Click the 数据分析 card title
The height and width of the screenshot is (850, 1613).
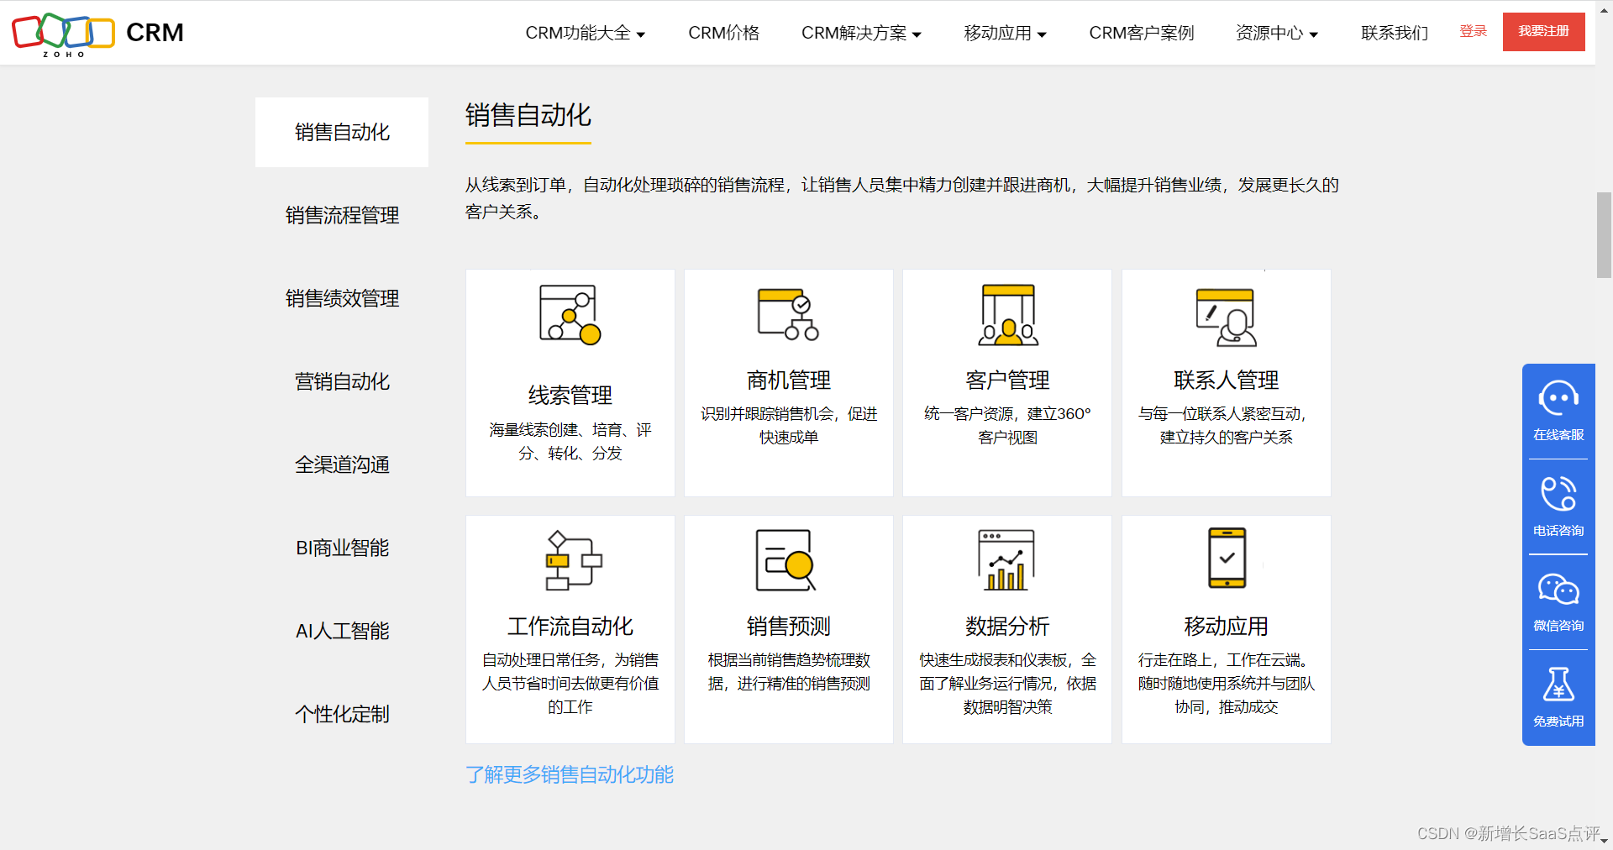click(x=1007, y=626)
